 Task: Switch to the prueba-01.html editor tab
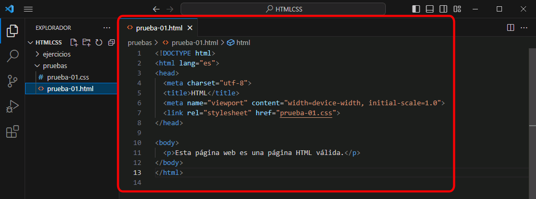click(x=159, y=28)
